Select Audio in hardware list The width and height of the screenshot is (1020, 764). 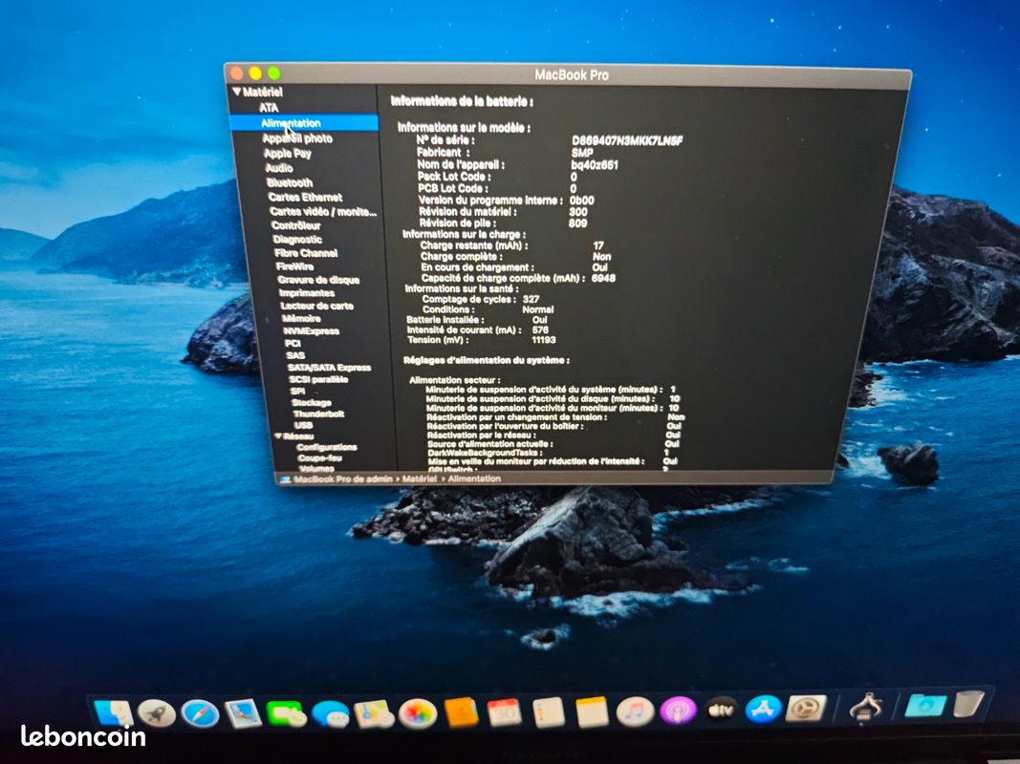(x=279, y=168)
